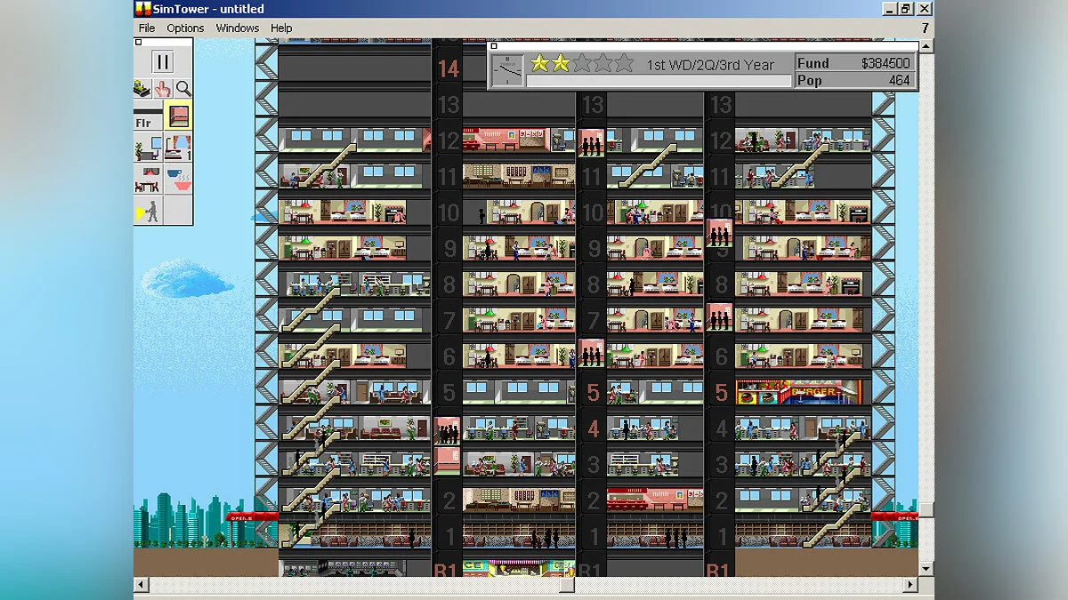Viewport: 1068px width, 600px height.
Task: Select the magnifying glass inspect tool
Action: tap(182, 88)
